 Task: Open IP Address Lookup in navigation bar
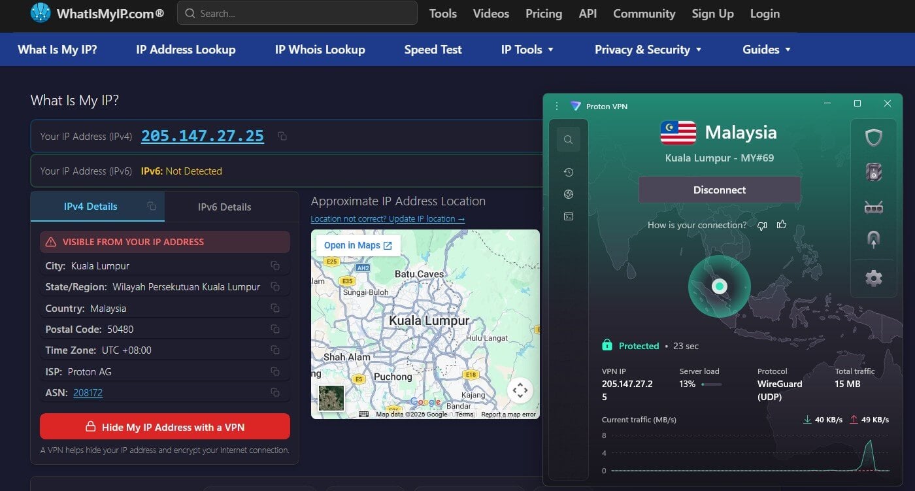click(x=186, y=50)
